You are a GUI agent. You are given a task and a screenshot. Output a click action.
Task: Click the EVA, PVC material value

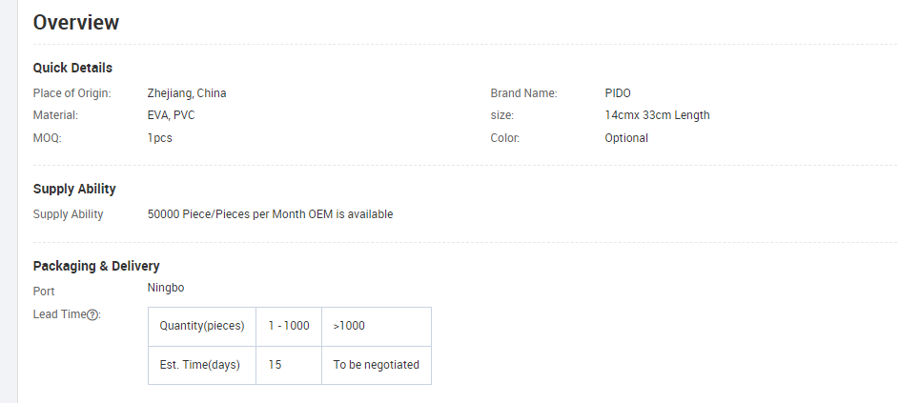172,115
